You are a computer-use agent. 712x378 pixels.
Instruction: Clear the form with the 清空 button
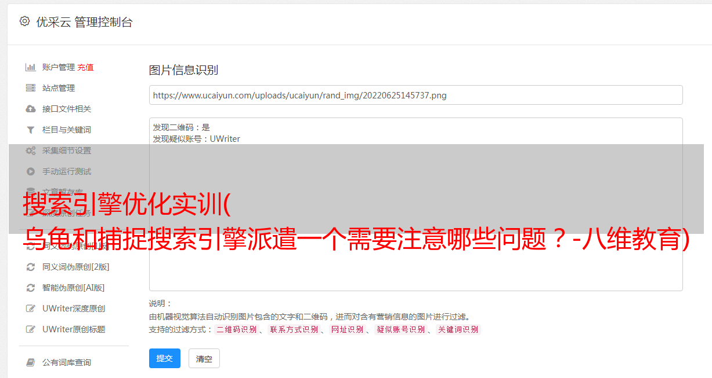click(x=204, y=358)
